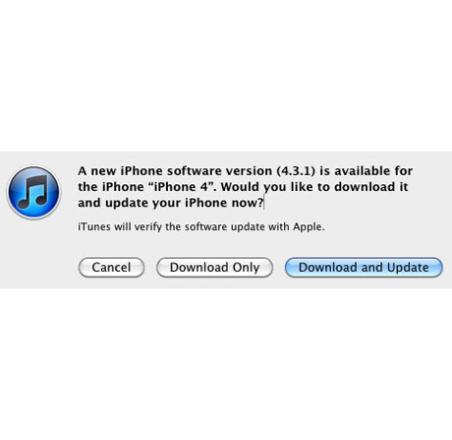Start Download and Update for iPhone
Image resolution: width=452 pixels, height=440 pixels.
coord(364,267)
